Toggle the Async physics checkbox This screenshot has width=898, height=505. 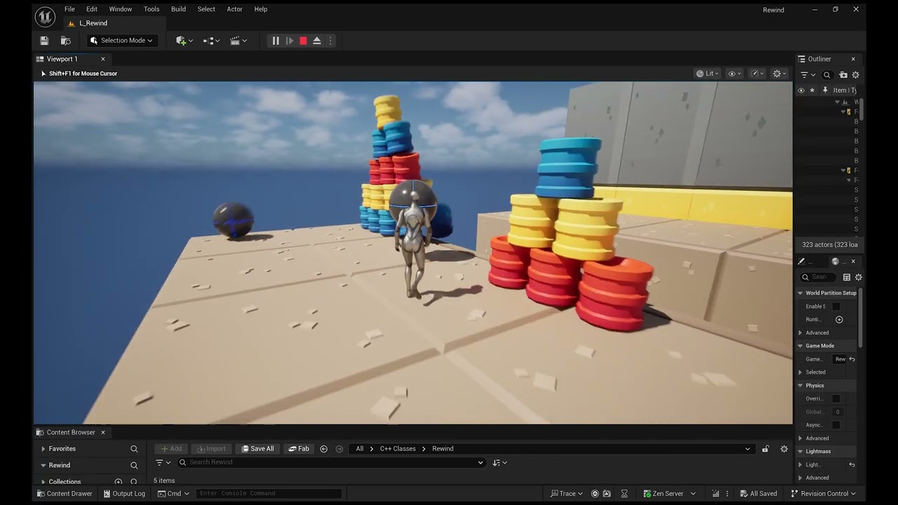click(836, 425)
